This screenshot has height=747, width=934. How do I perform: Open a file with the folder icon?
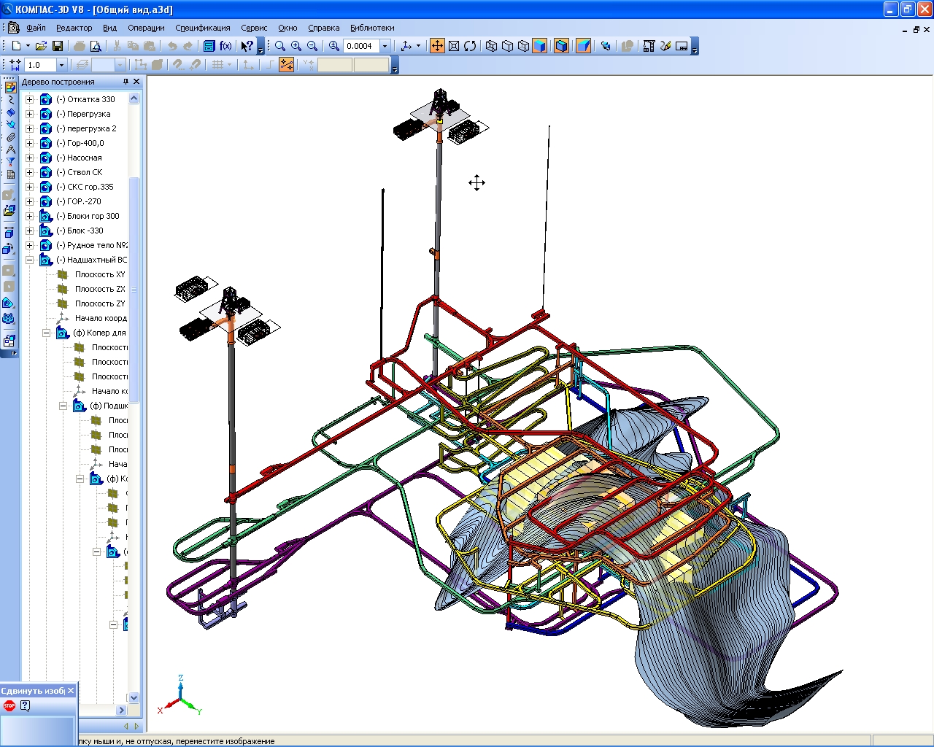[41, 46]
